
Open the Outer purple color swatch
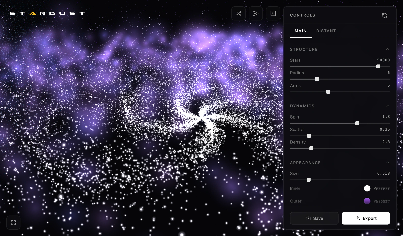coord(367,201)
